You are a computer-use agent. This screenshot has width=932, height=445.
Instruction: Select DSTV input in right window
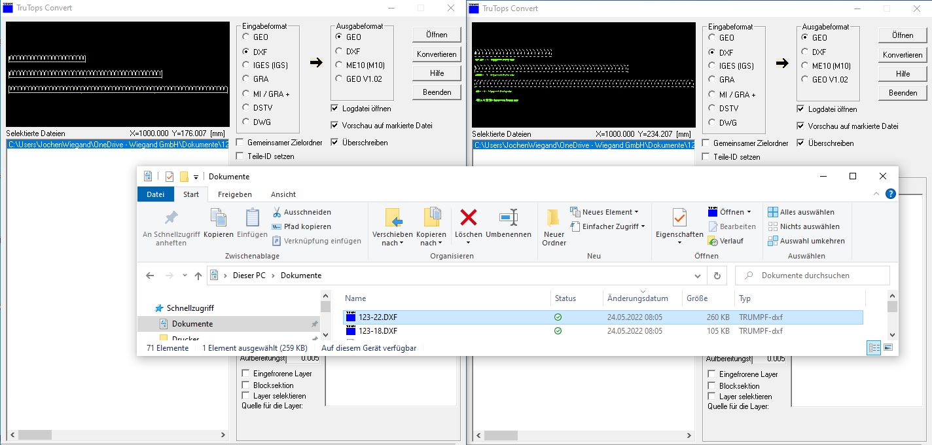712,109
